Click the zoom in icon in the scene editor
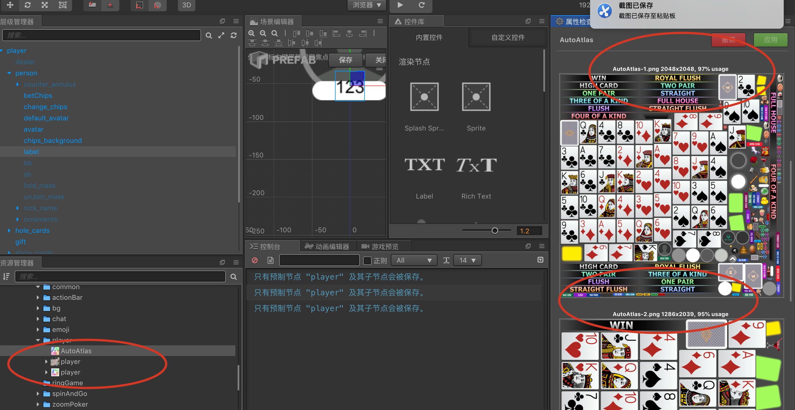This screenshot has height=410, width=795. click(x=251, y=33)
